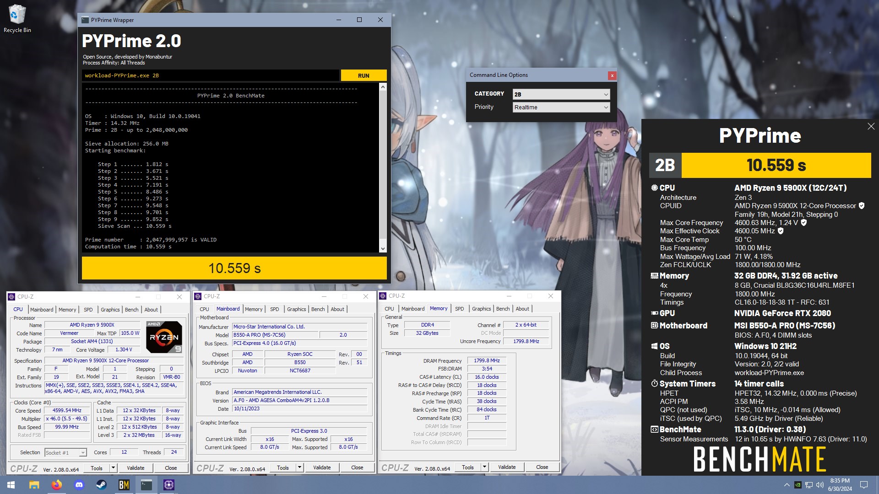The image size is (879, 494).
Task: Click the Ryzen 9 logo in CPU-Z
Action: pos(164,337)
